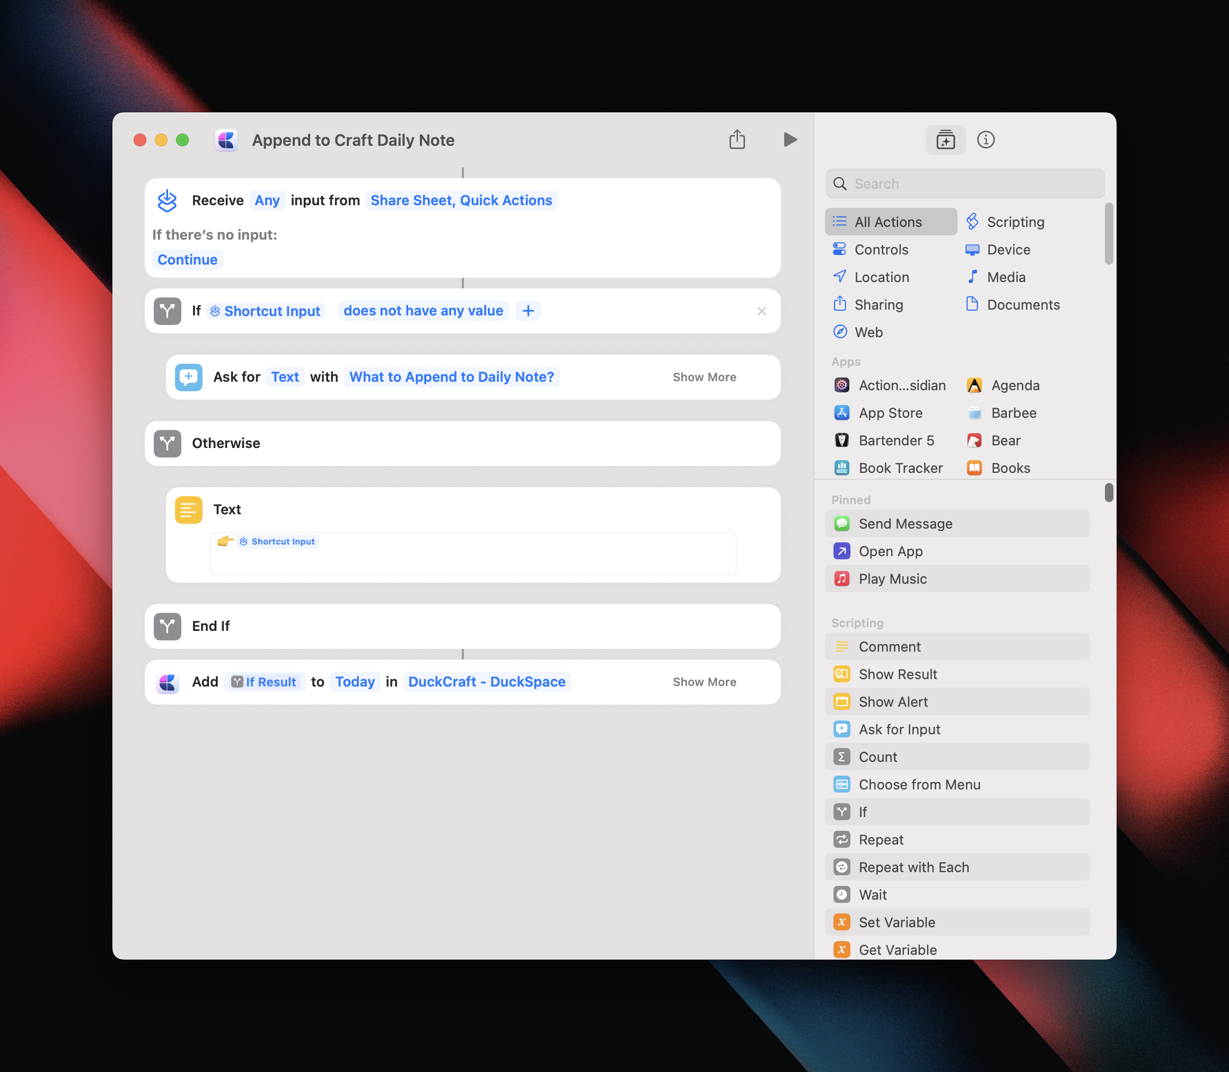
Task: Expand Show More on Ask for action
Action: pos(704,377)
